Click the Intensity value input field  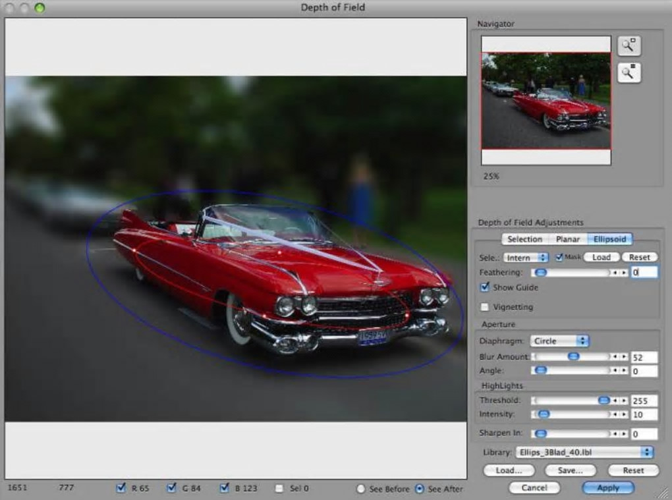(644, 415)
